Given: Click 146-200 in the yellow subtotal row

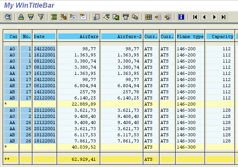Looking at the screenshot, I should (x=190, y=104).
